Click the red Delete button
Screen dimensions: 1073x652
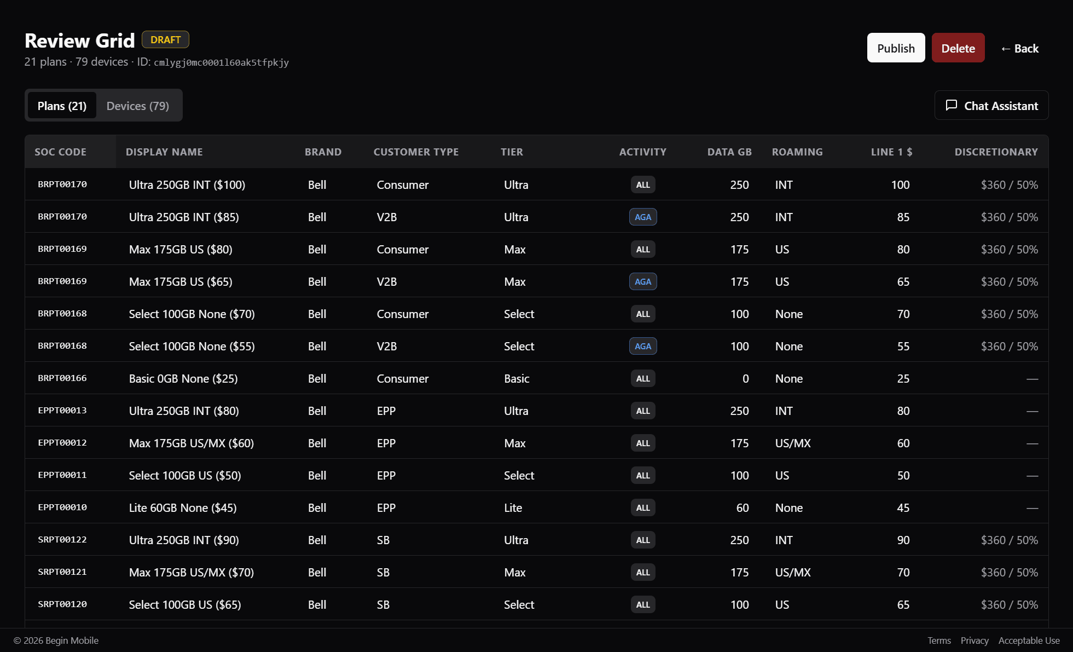coord(958,48)
